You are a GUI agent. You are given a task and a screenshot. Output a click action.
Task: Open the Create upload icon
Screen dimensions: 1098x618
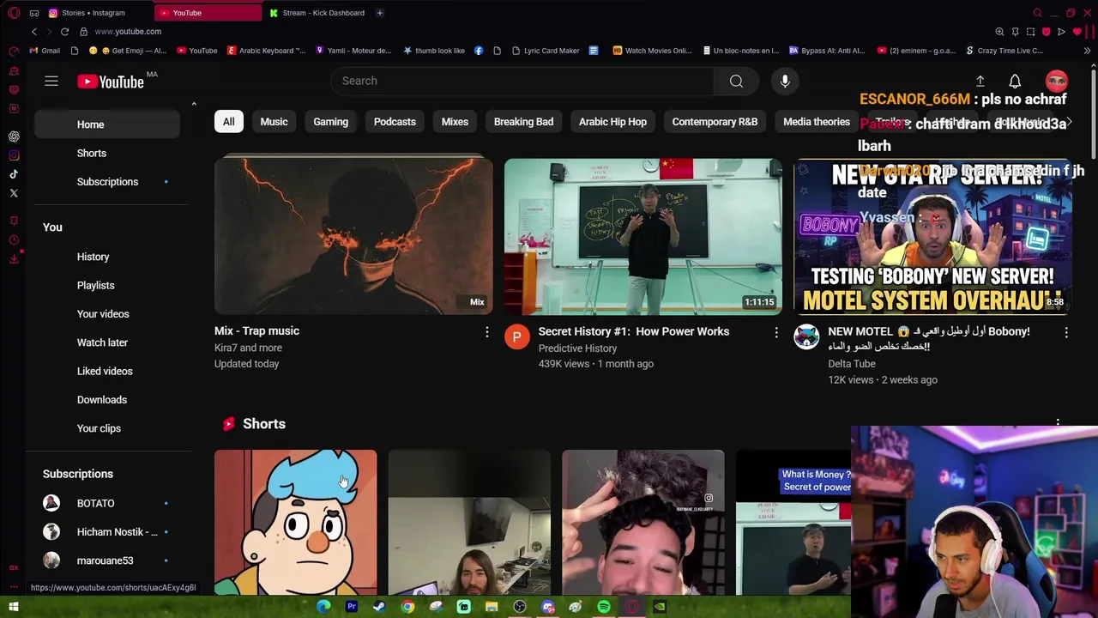[x=980, y=81]
